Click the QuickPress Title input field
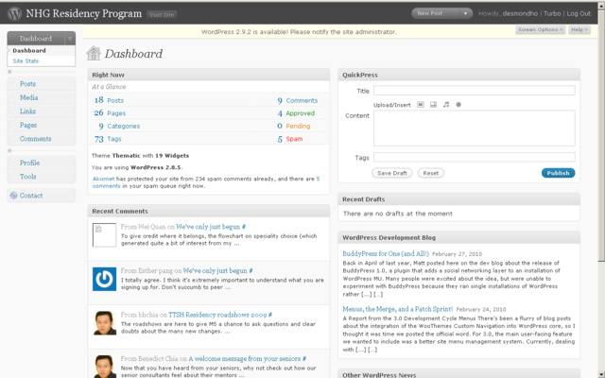Screen dimensions: 605x378 (475, 91)
